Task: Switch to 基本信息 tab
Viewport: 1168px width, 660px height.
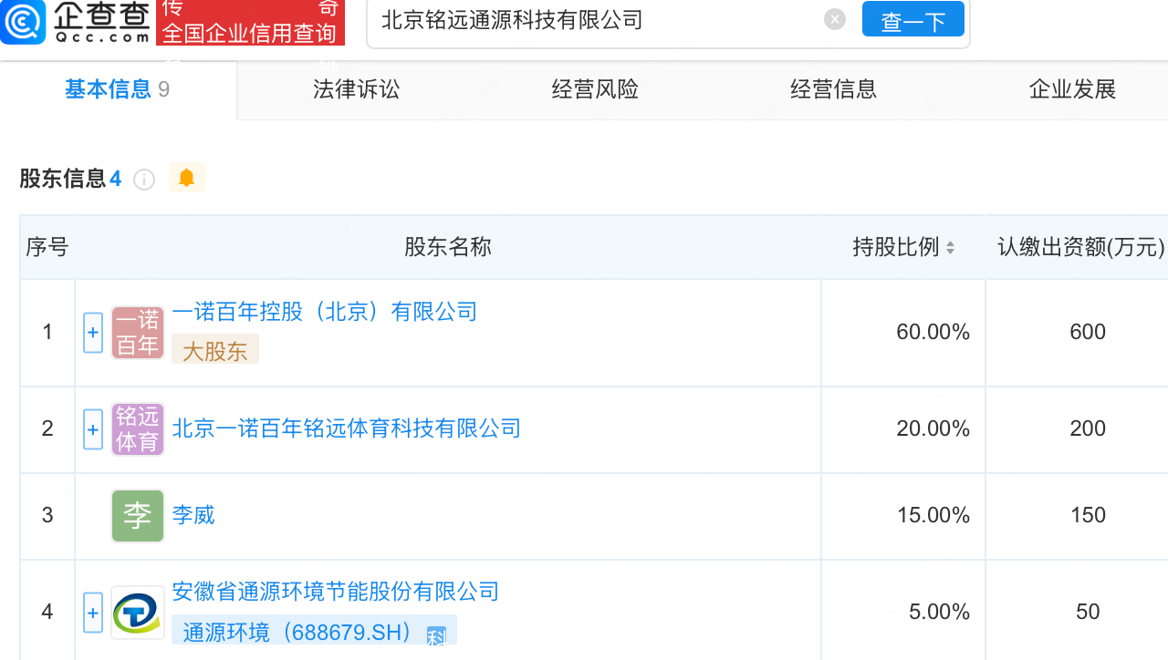Action: [x=117, y=89]
